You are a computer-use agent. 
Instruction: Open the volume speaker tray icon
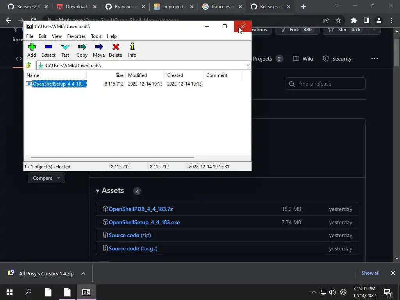(x=332, y=292)
